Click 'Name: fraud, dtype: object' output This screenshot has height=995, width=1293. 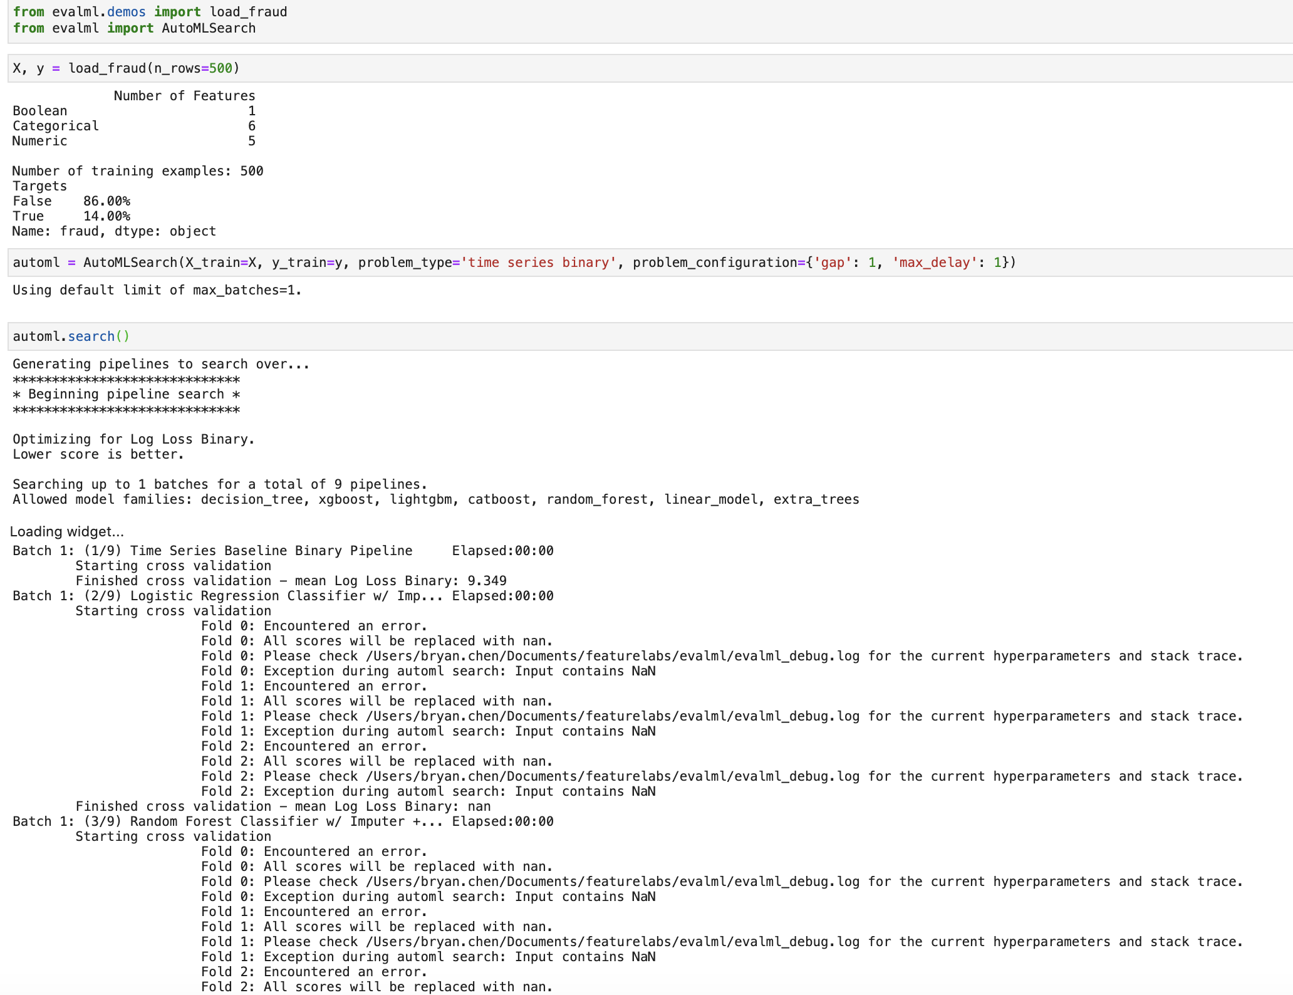tap(114, 231)
